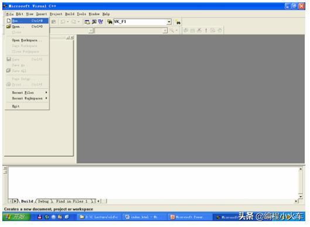The height and width of the screenshot is (227, 310).
Task: Click the Undo arrow toolbar icon
Action: [x=63, y=22]
